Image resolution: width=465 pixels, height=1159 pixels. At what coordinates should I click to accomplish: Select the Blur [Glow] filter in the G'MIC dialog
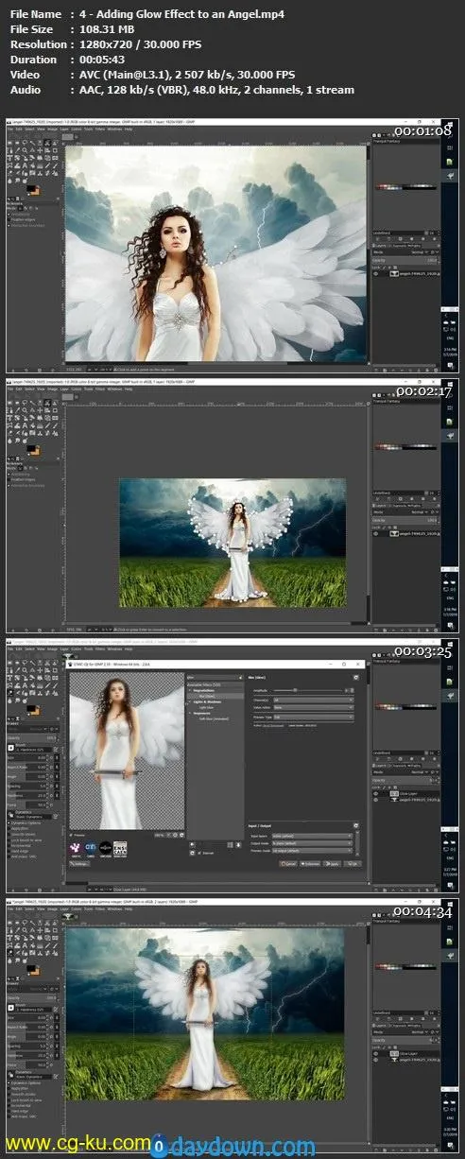coord(207,696)
